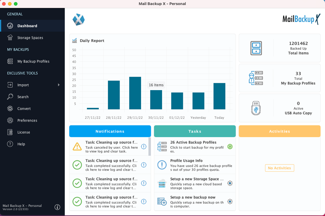The height and width of the screenshot is (216, 325).
Task: Go to Storage Spaces
Action: click(32, 37)
